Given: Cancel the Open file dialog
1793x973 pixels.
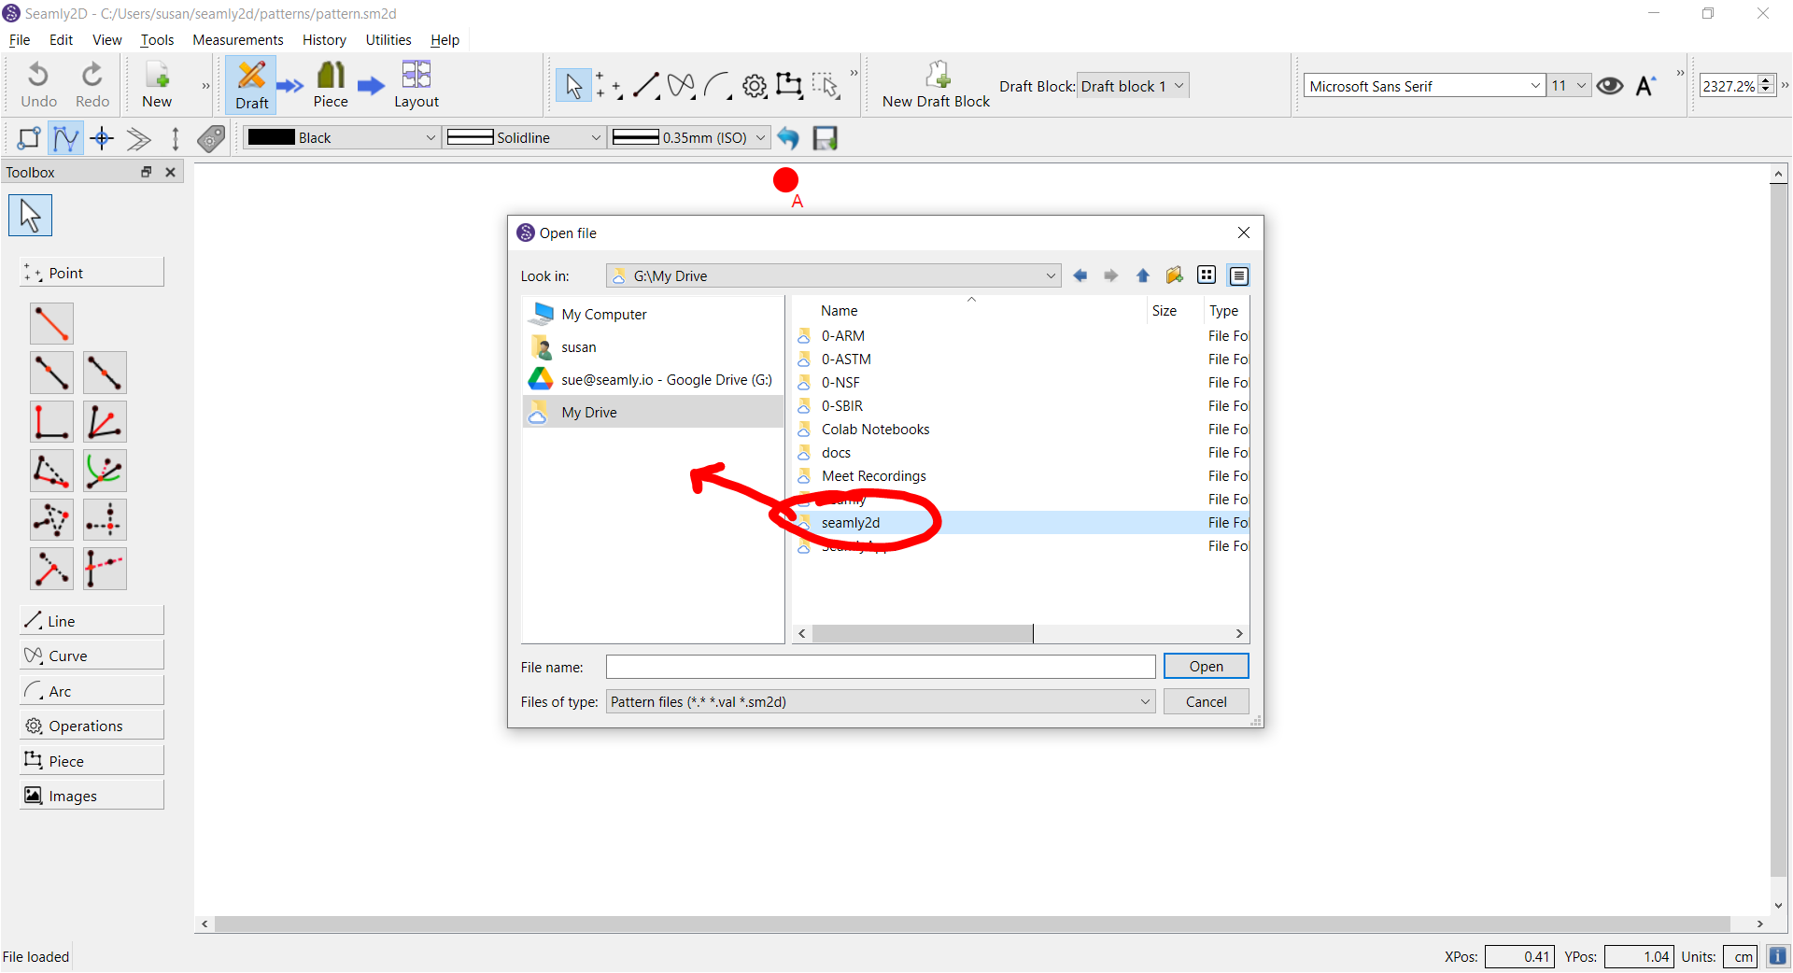Looking at the screenshot, I should pyautogui.click(x=1206, y=702).
